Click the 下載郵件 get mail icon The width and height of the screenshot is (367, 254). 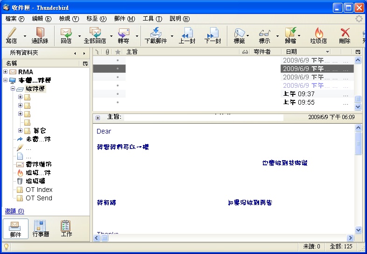tap(155, 35)
